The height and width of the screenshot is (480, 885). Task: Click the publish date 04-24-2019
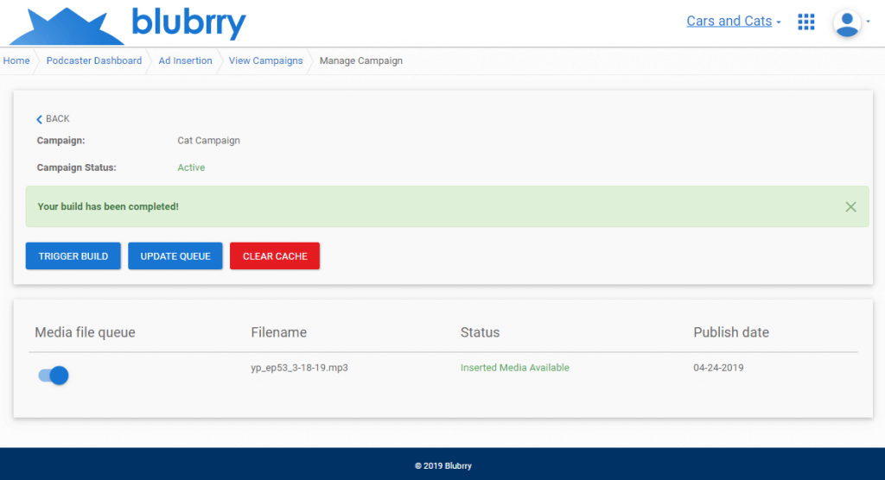(718, 368)
